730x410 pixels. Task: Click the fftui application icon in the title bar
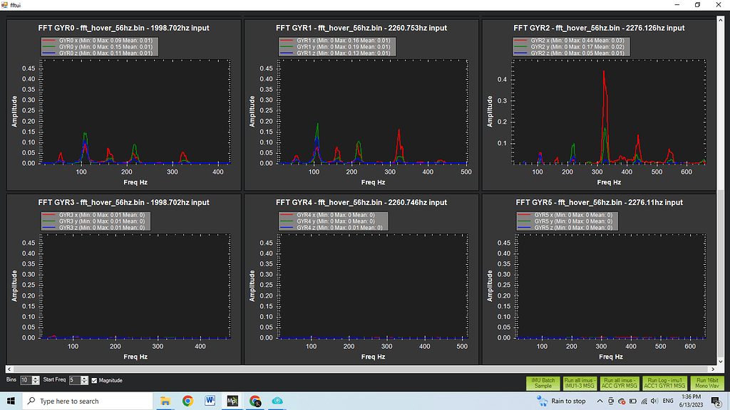6,4
